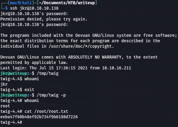Click the faded '05 - Enumeration' background item
Screen dimensions: 178x127
pyautogui.click(x=59, y=78)
